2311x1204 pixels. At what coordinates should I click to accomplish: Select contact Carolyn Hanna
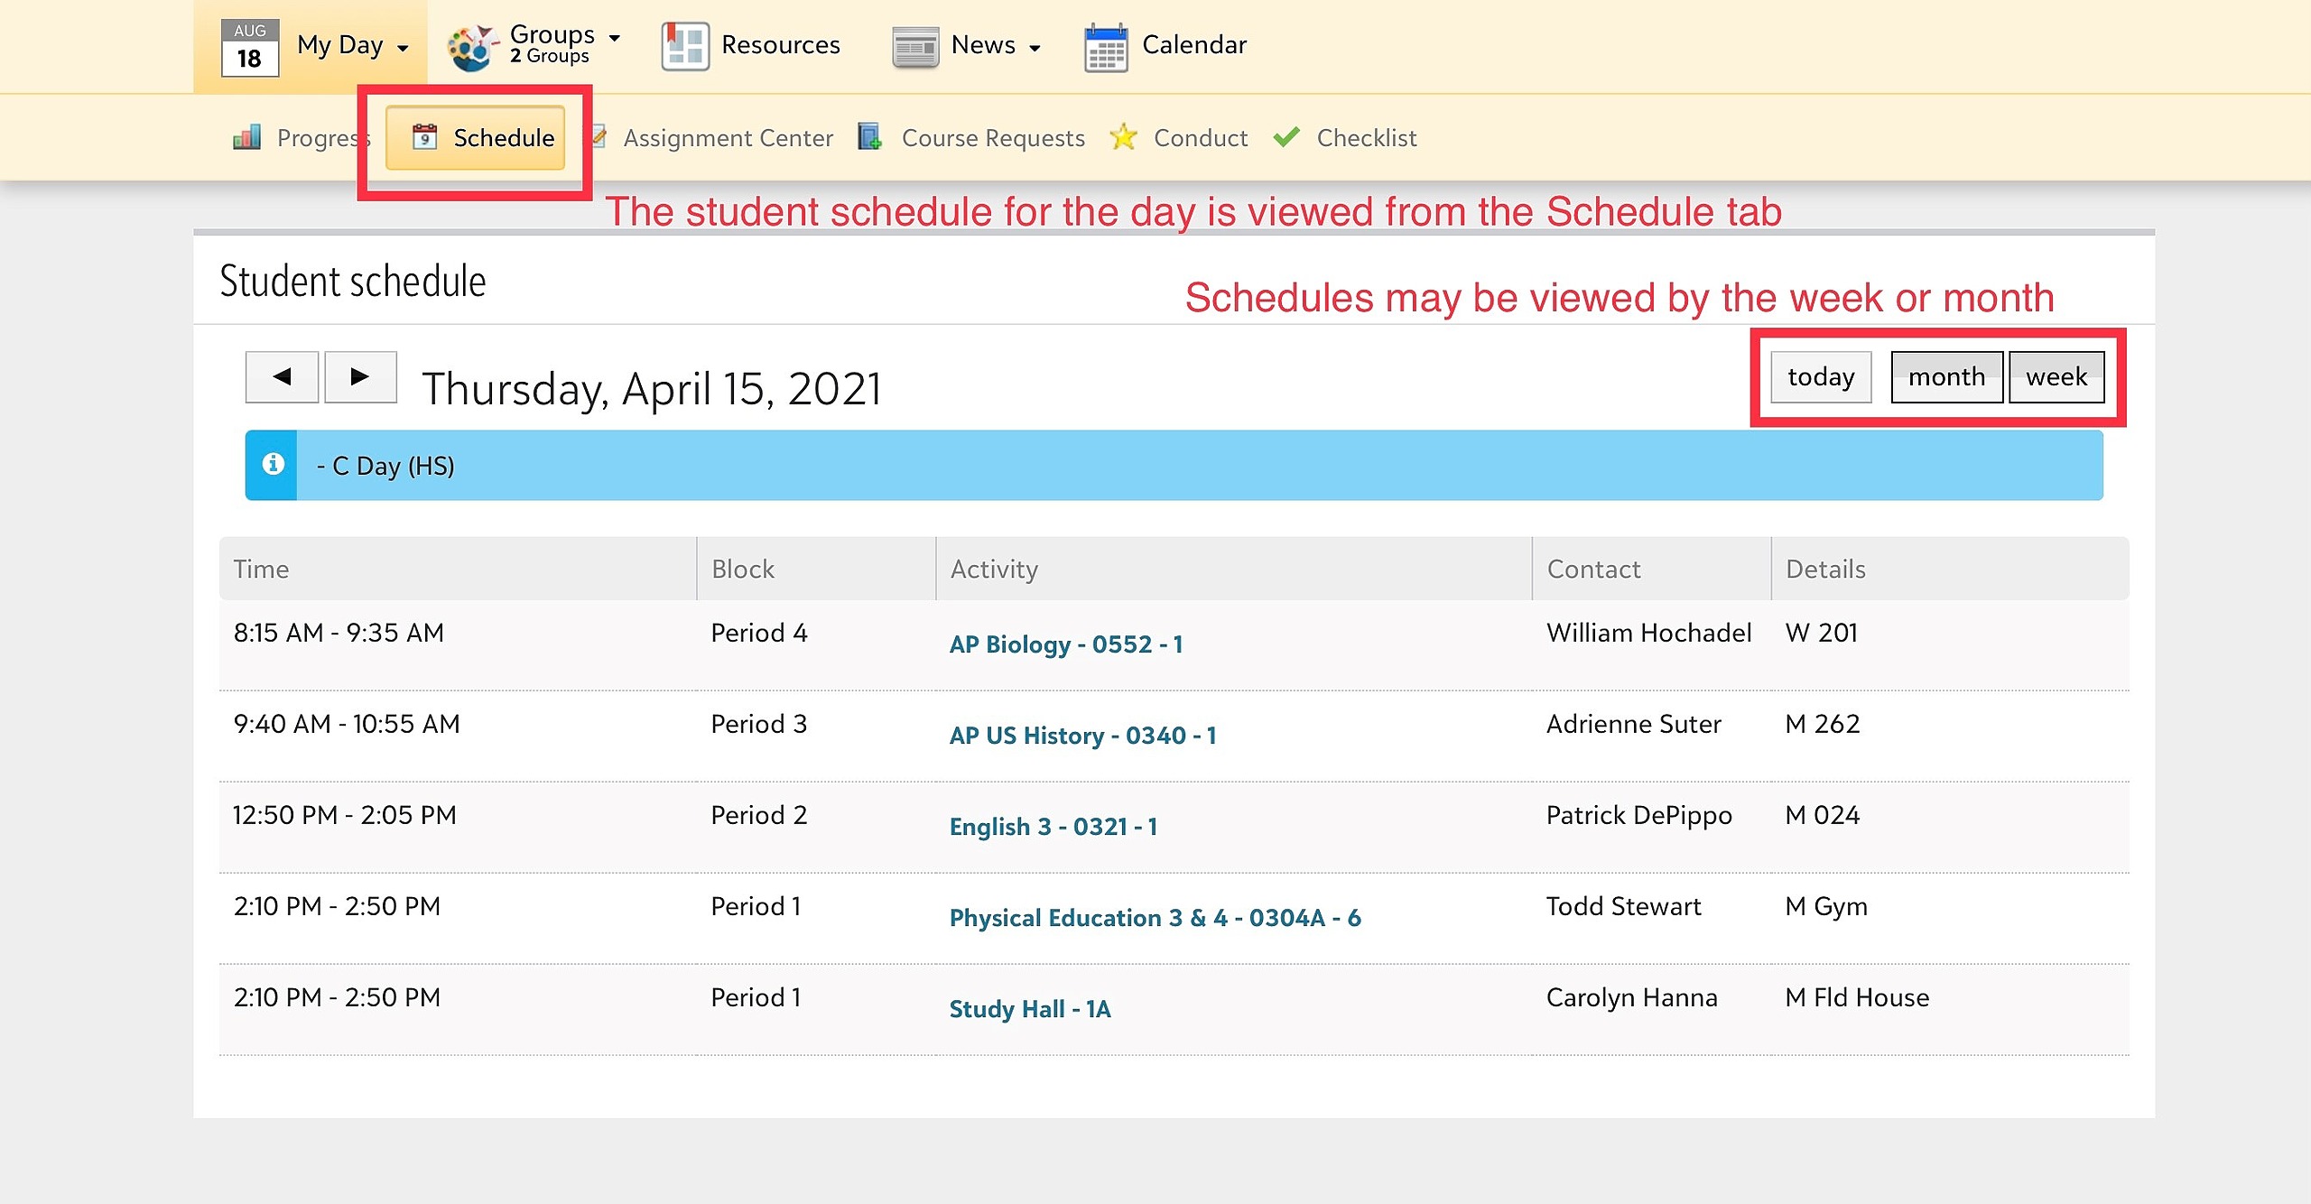pos(1631,997)
